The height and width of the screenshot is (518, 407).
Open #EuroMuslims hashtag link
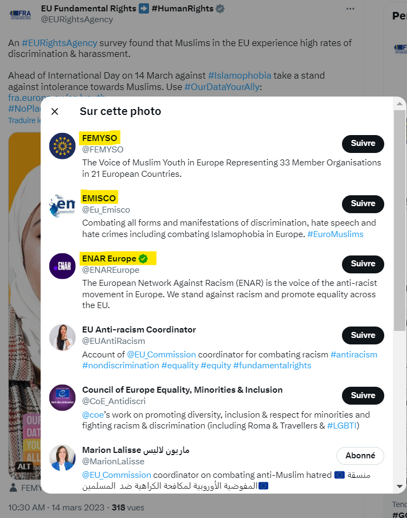[335, 234]
